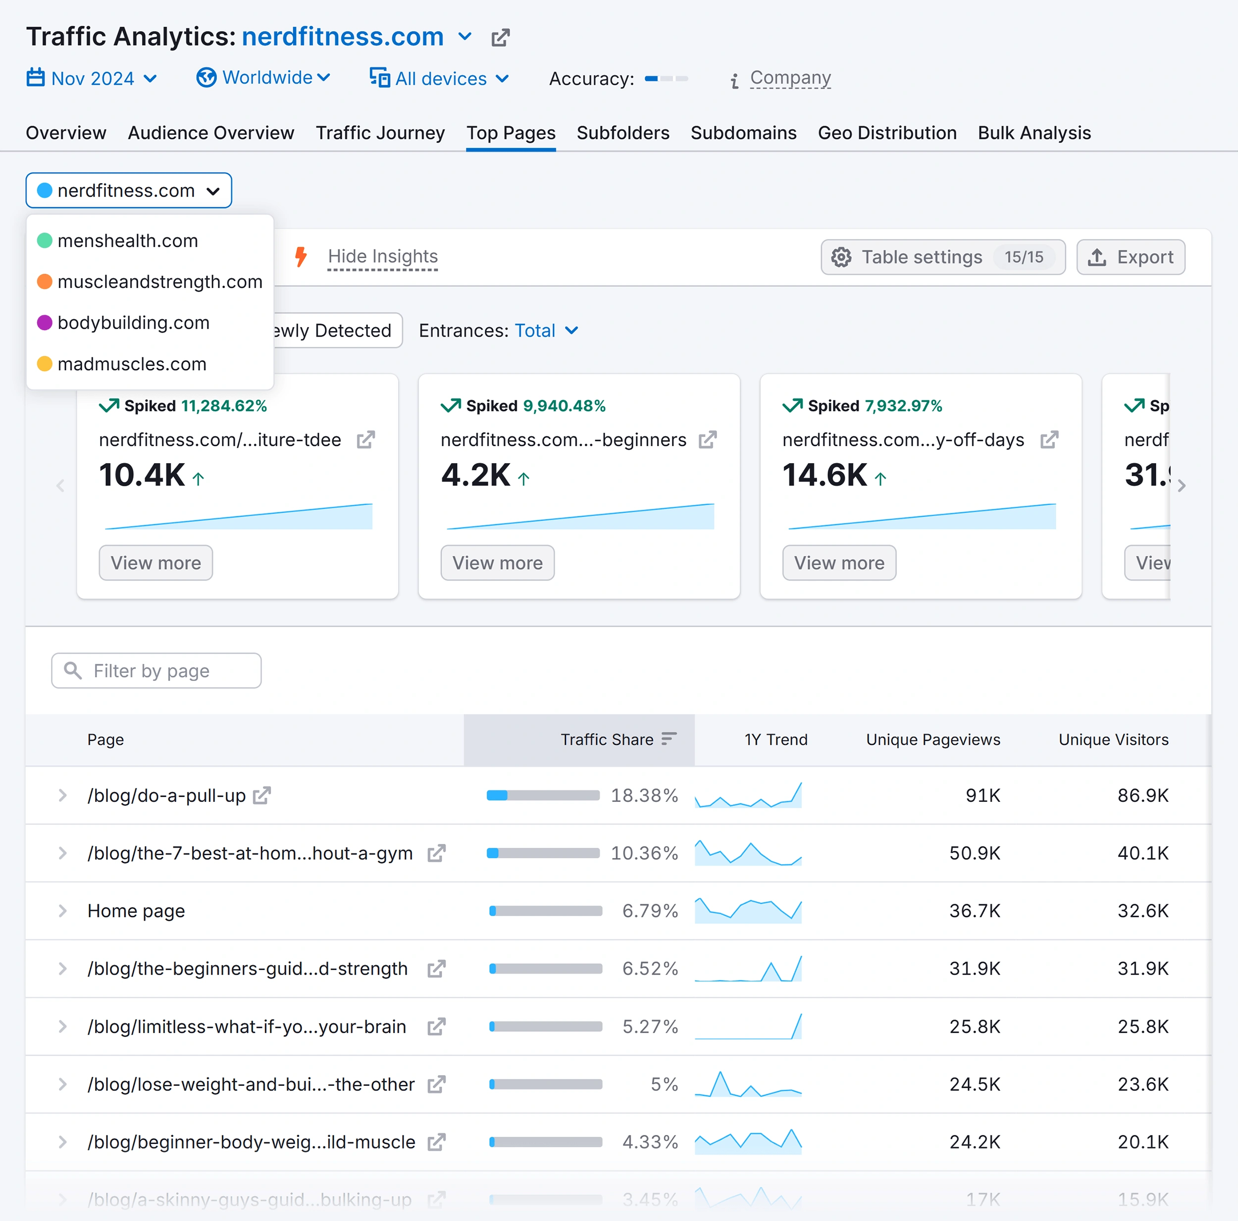The width and height of the screenshot is (1238, 1221).
Task: Click the devices icon beside All devices
Action: 379,78
